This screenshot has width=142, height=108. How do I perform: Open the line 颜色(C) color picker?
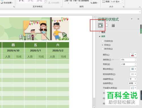click(133, 55)
